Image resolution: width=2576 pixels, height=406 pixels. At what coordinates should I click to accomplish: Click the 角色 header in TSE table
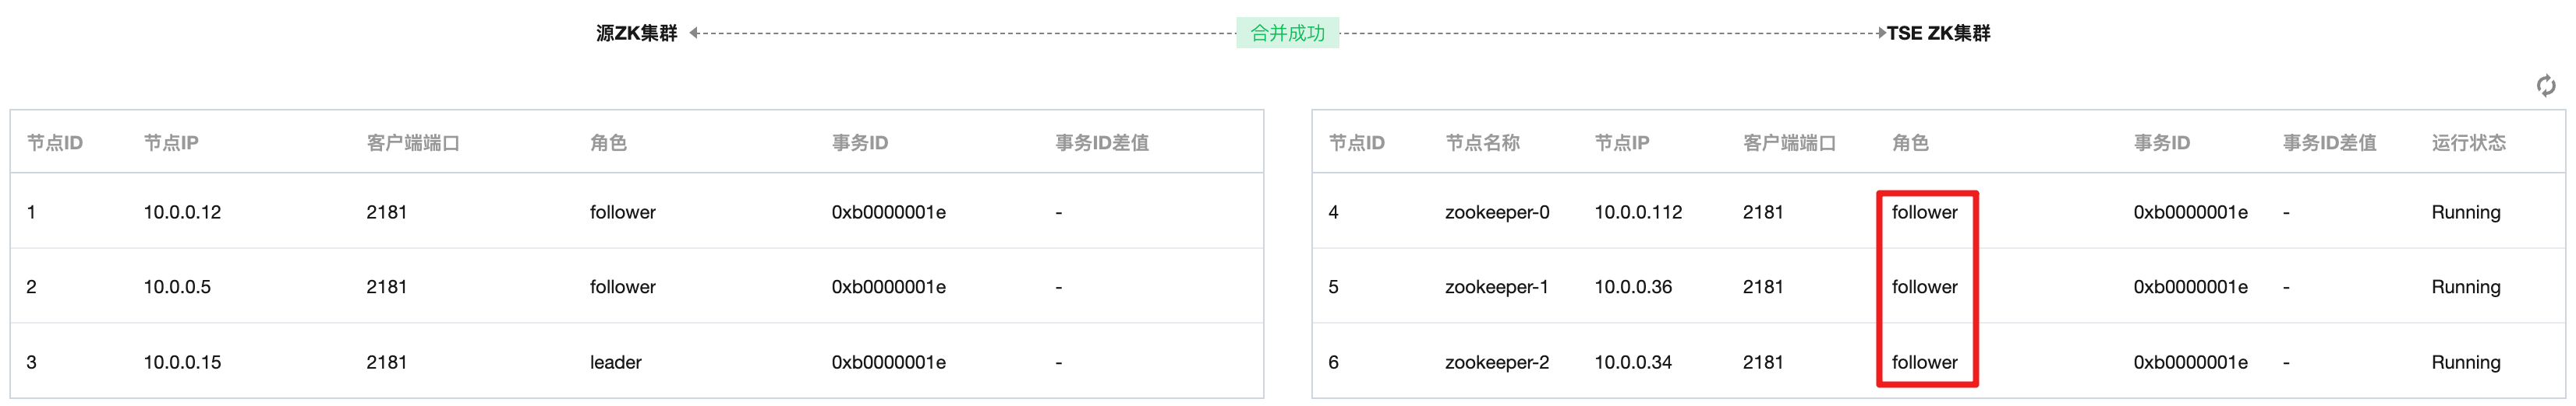1910,142
